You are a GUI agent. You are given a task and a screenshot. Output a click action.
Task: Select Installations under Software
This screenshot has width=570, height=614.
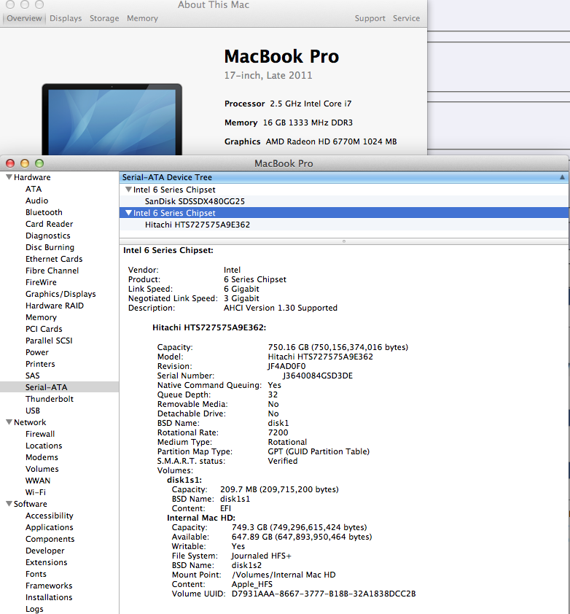pos(49,597)
